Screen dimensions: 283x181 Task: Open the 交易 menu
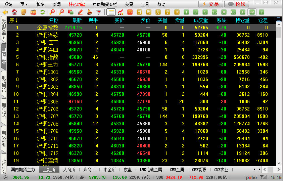click(129, 4)
